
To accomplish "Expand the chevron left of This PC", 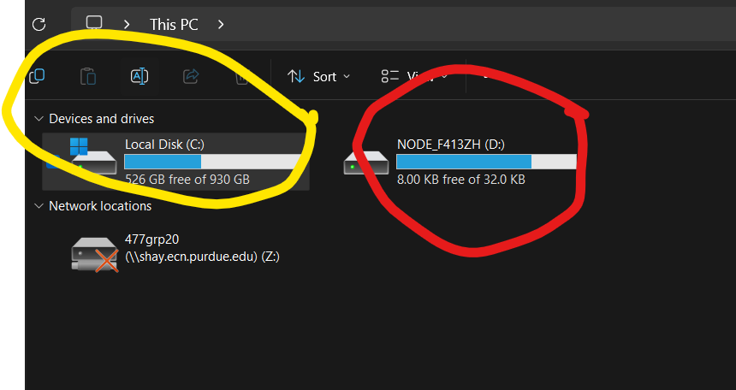I will tap(127, 24).
